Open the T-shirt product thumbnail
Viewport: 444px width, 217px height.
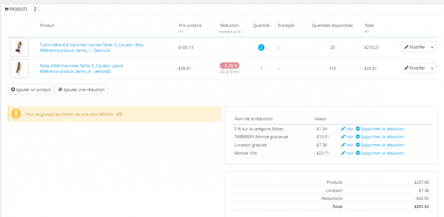click(x=19, y=47)
